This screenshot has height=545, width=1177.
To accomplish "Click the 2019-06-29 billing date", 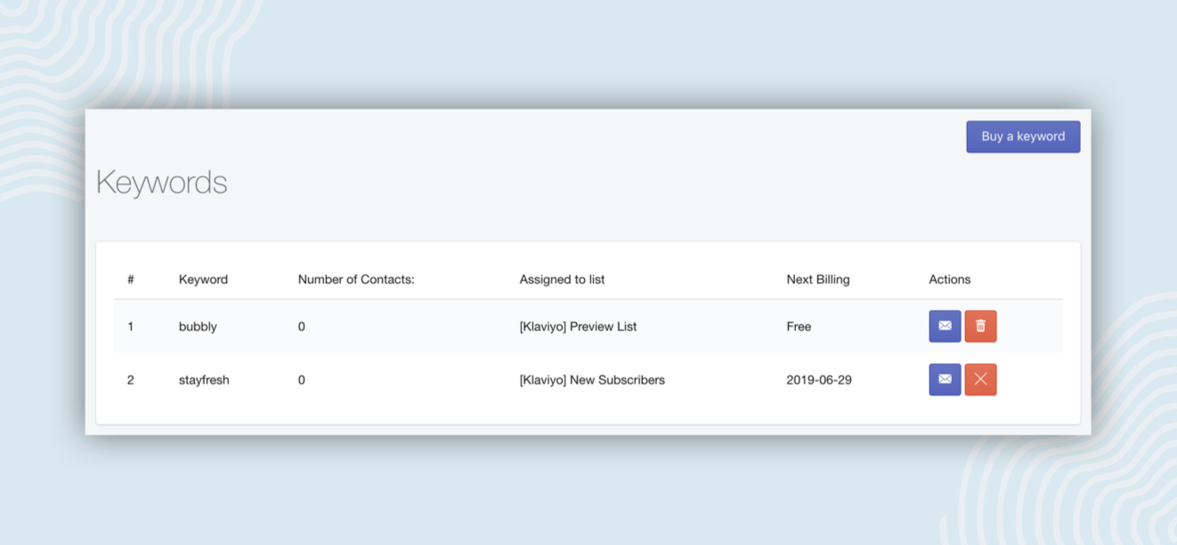I will pos(819,380).
